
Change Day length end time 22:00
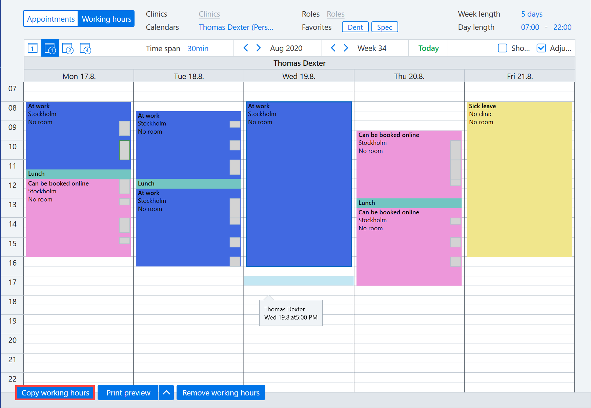point(562,27)
